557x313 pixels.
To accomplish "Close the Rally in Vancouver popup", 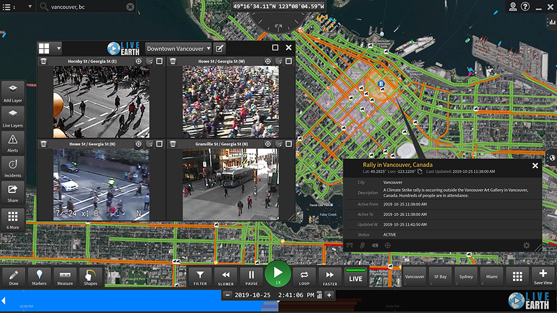I will click(535, 166).
